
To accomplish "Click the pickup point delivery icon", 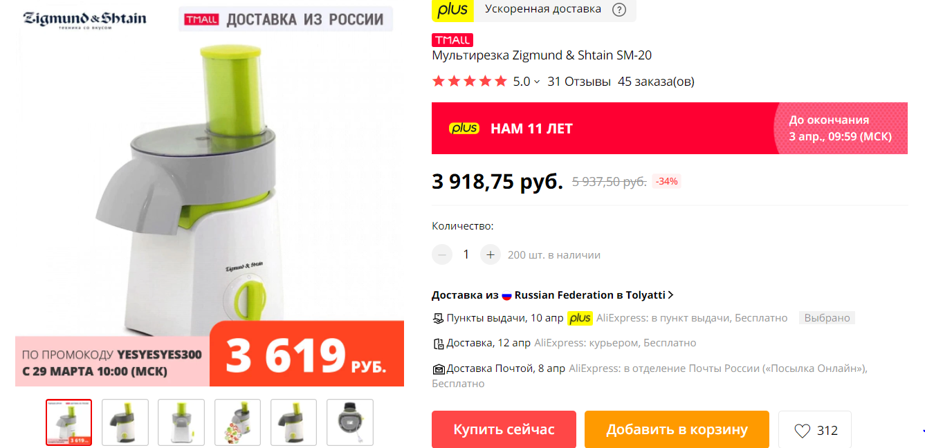I will 438,318.
